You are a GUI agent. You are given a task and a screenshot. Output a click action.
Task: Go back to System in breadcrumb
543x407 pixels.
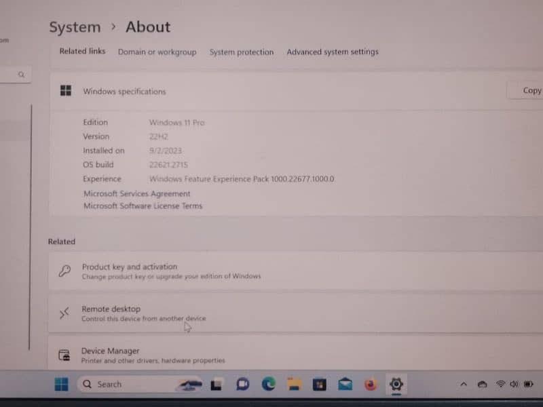click(x=74, y=27)
